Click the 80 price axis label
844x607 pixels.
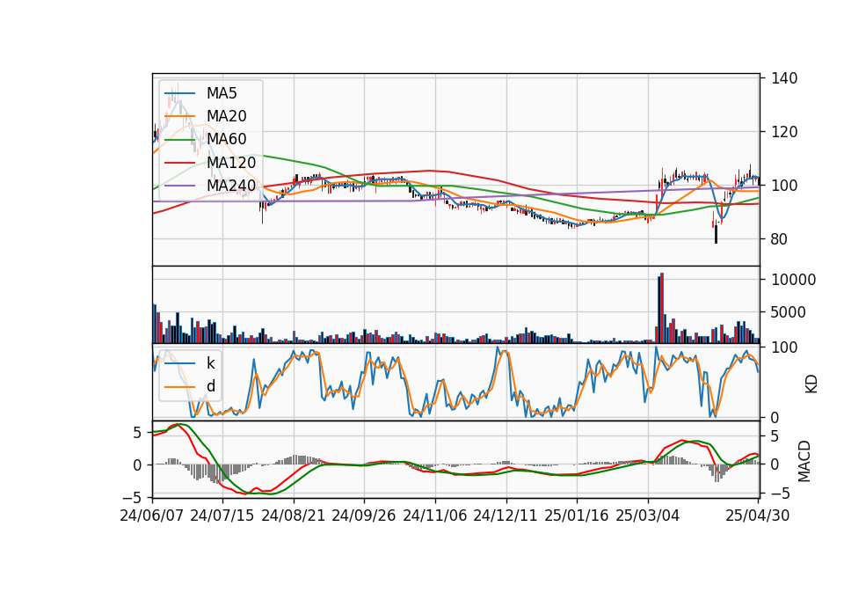pyautogui.click(x=779, y=239)
